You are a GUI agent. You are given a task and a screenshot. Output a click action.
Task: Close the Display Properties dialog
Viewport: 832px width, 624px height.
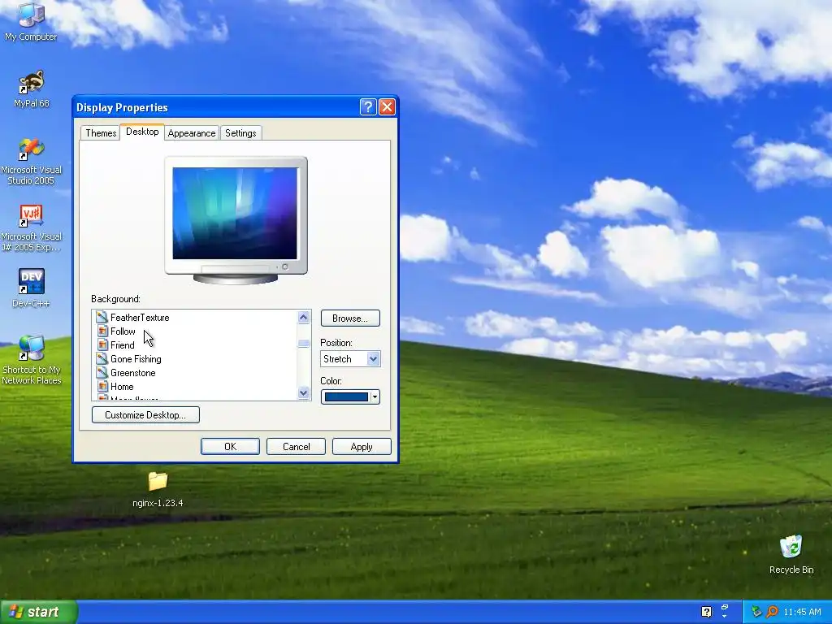point(388,107)
